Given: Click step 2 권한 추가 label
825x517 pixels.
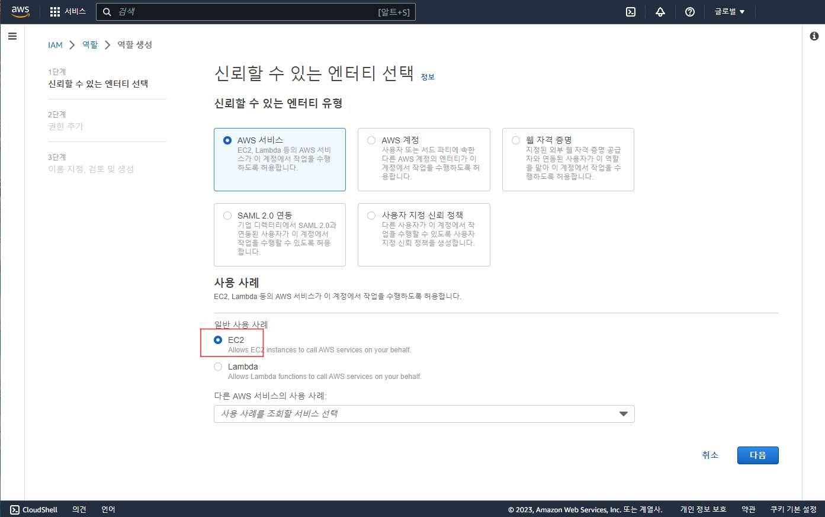Looking at the screenshot, I should click(66, 127).
